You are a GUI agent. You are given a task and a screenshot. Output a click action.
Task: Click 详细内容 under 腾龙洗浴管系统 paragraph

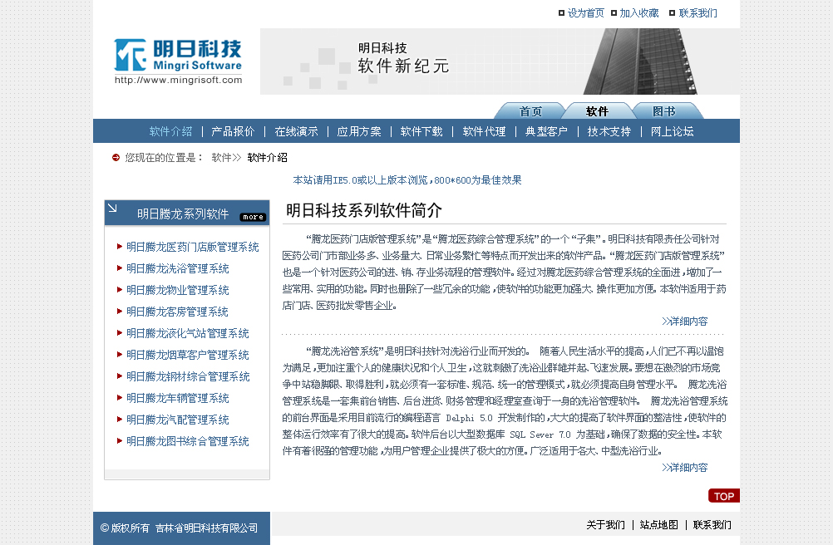click(685, 468)
